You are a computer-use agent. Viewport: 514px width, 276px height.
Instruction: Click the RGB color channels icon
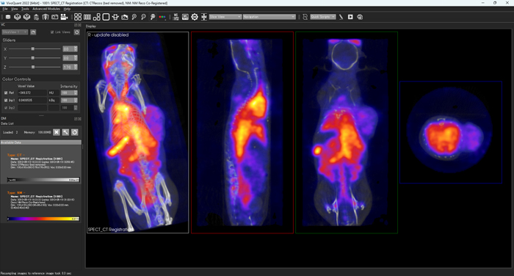point(162,17)
